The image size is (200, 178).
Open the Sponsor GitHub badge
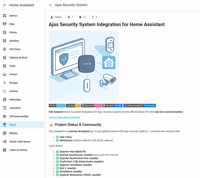pos(91,105)
